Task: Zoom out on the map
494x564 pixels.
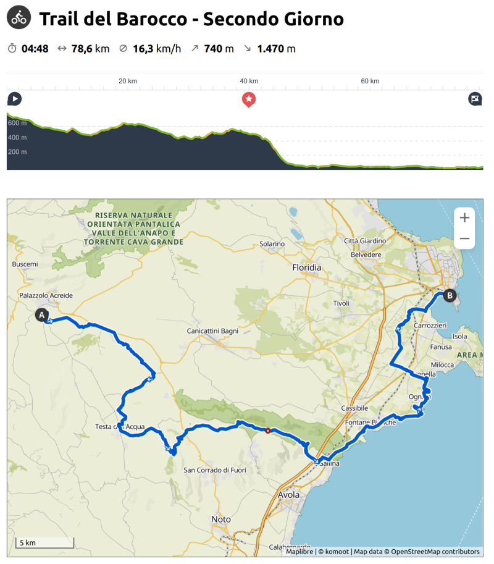Action: (464, 238)
